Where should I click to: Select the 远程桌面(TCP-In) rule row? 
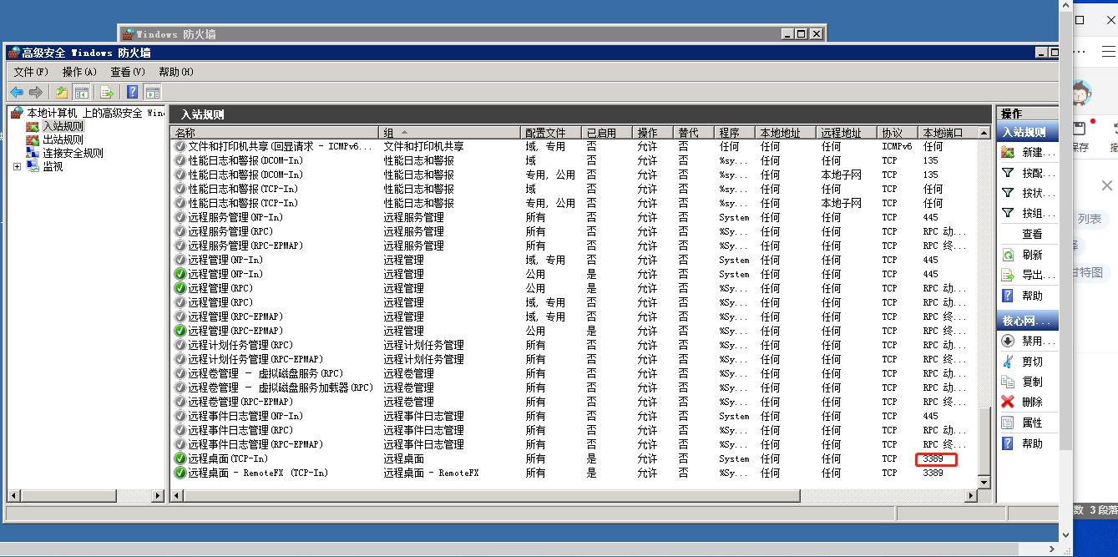(x=574, y=458)
